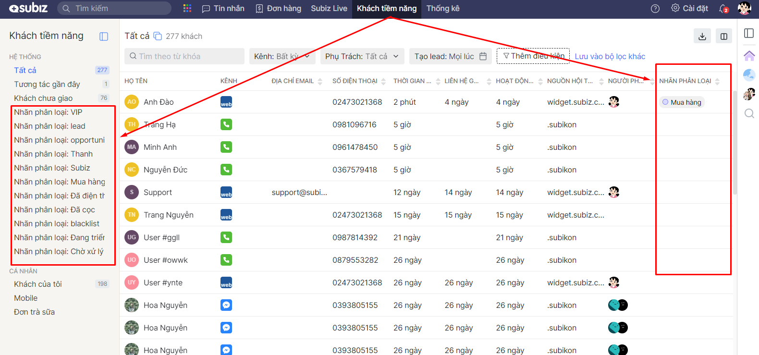Click the Mua hàng label tag

tap(682, 102)
